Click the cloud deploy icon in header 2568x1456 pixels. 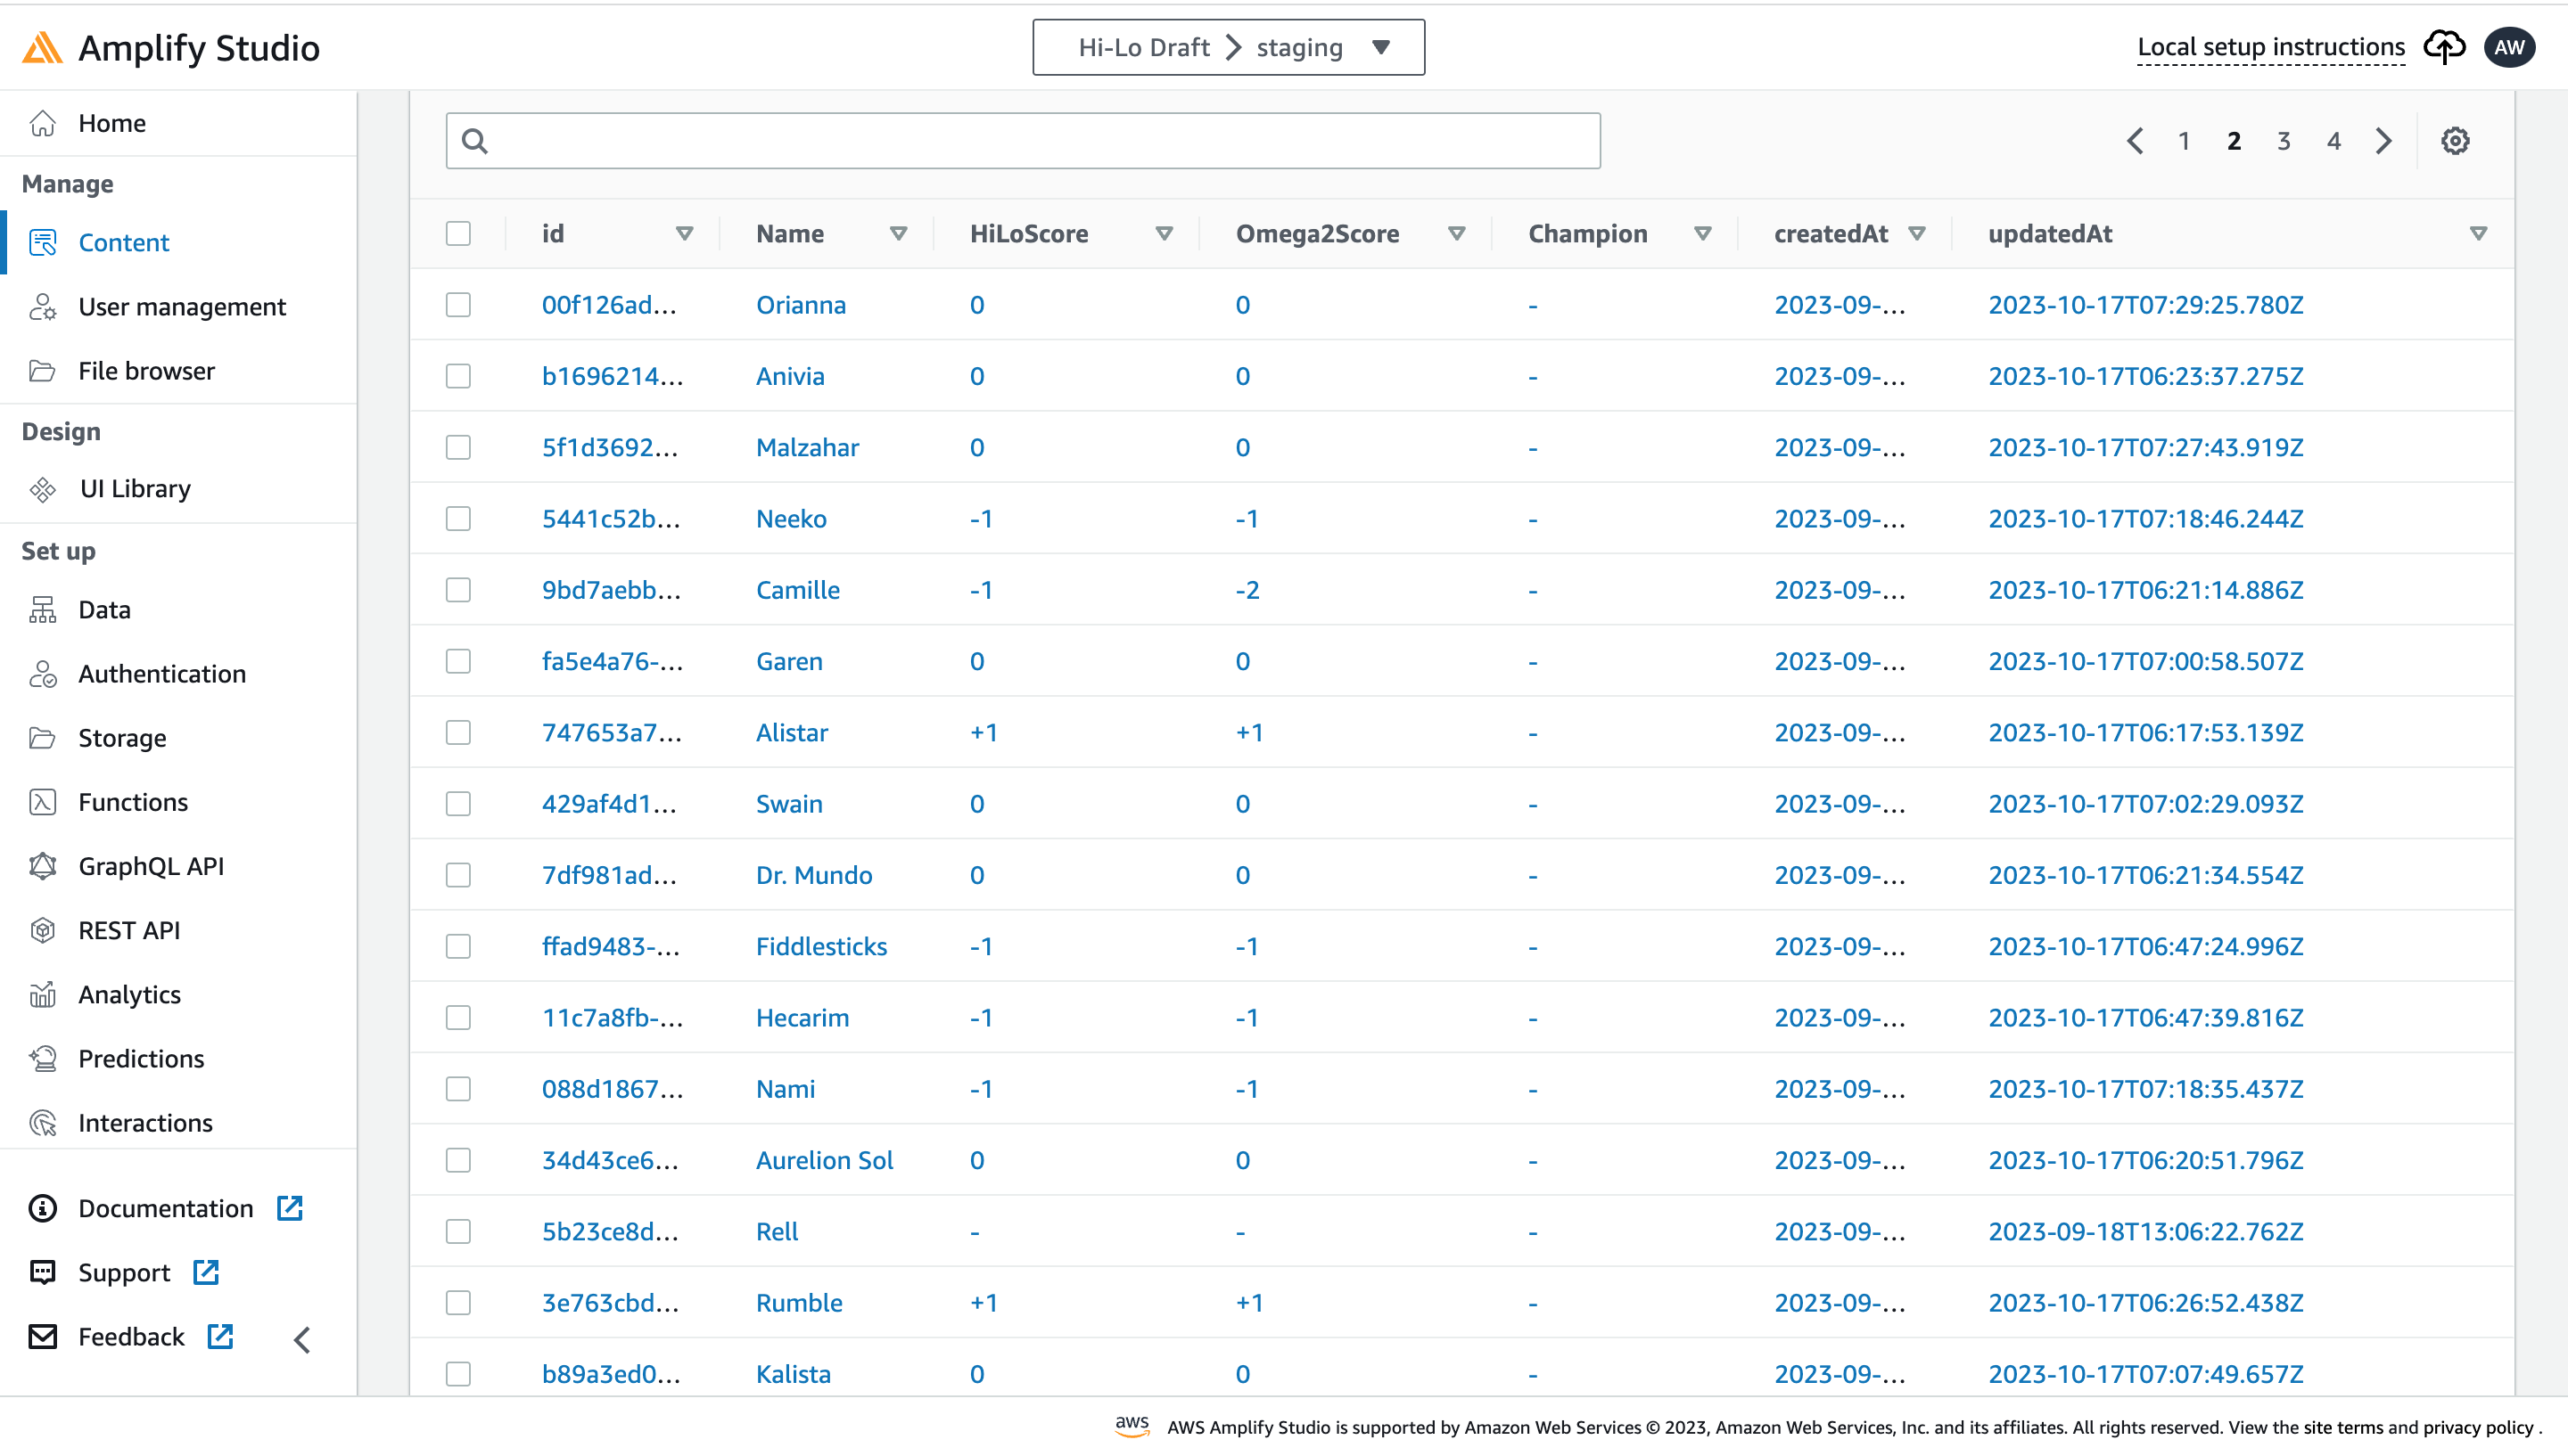click(2443, 47)
